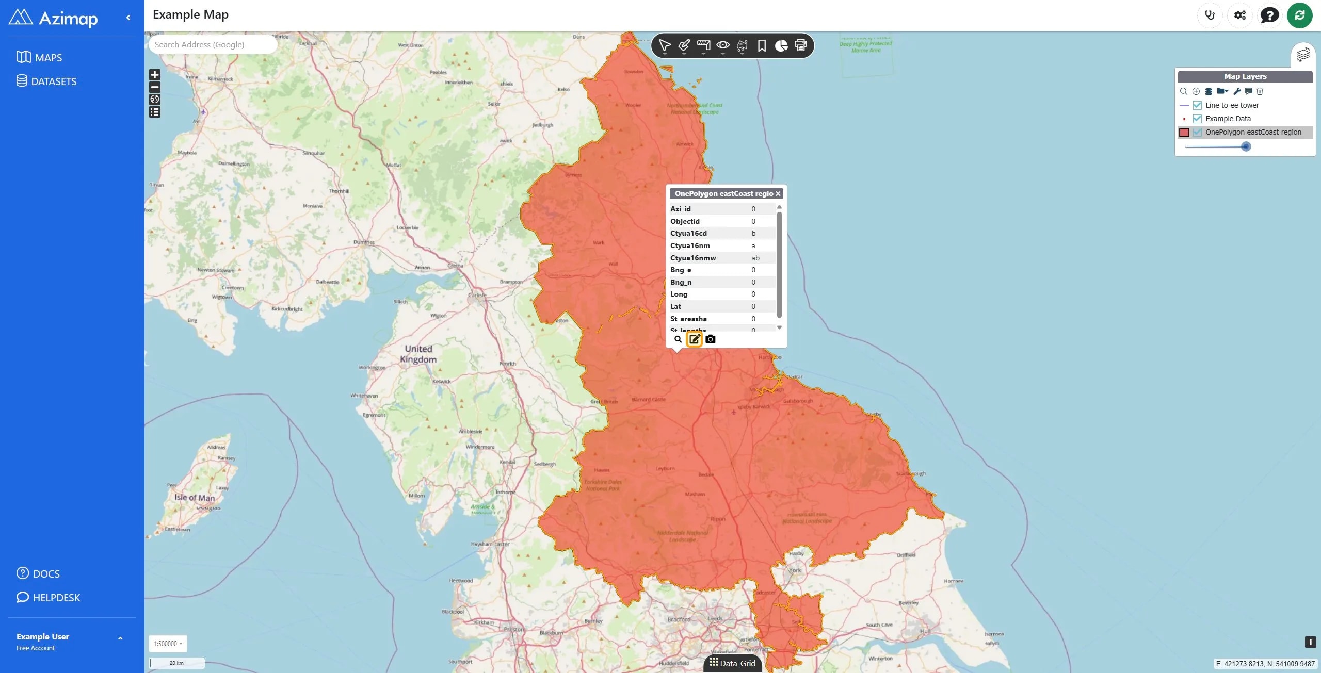The image size is (1321, 673).
Task: Open the legend list button
Action: (155, 112)
